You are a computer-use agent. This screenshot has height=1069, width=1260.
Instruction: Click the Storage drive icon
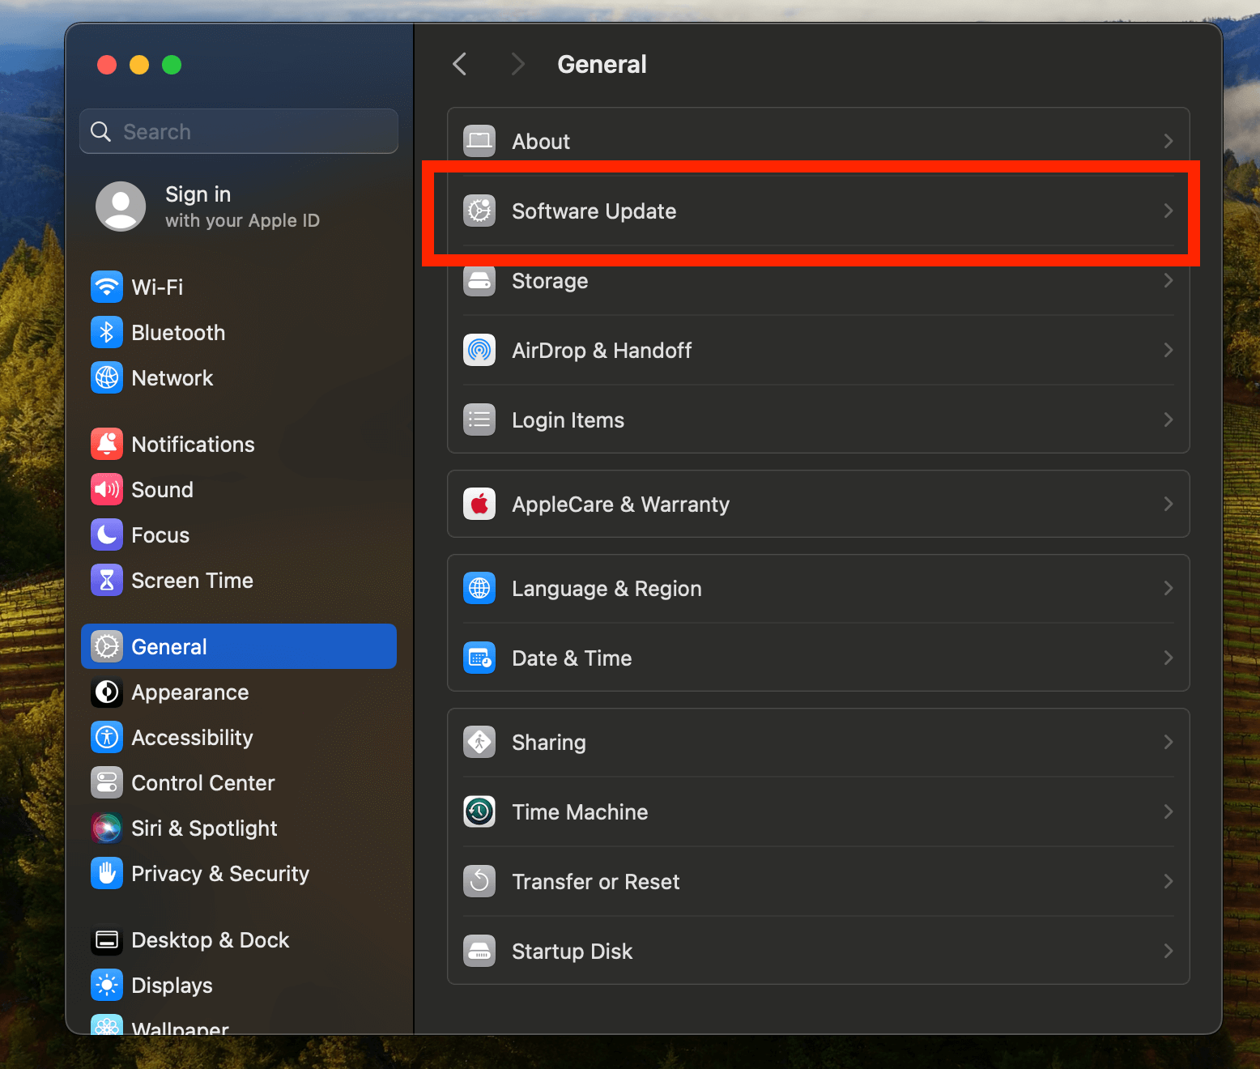click(479, 281)
